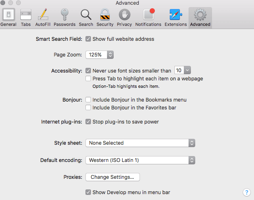Image resolution: width=254 pixels, height=200 pixels.
Task: Switch to the Tabs preferences icon
Action: (26, 15)
